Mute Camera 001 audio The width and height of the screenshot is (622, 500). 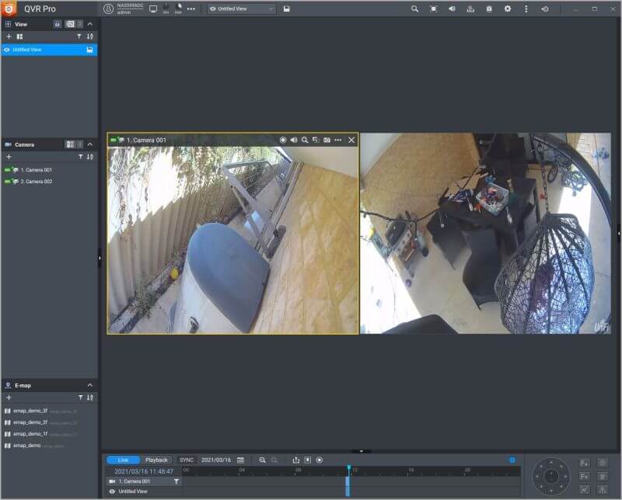point(294,140)
